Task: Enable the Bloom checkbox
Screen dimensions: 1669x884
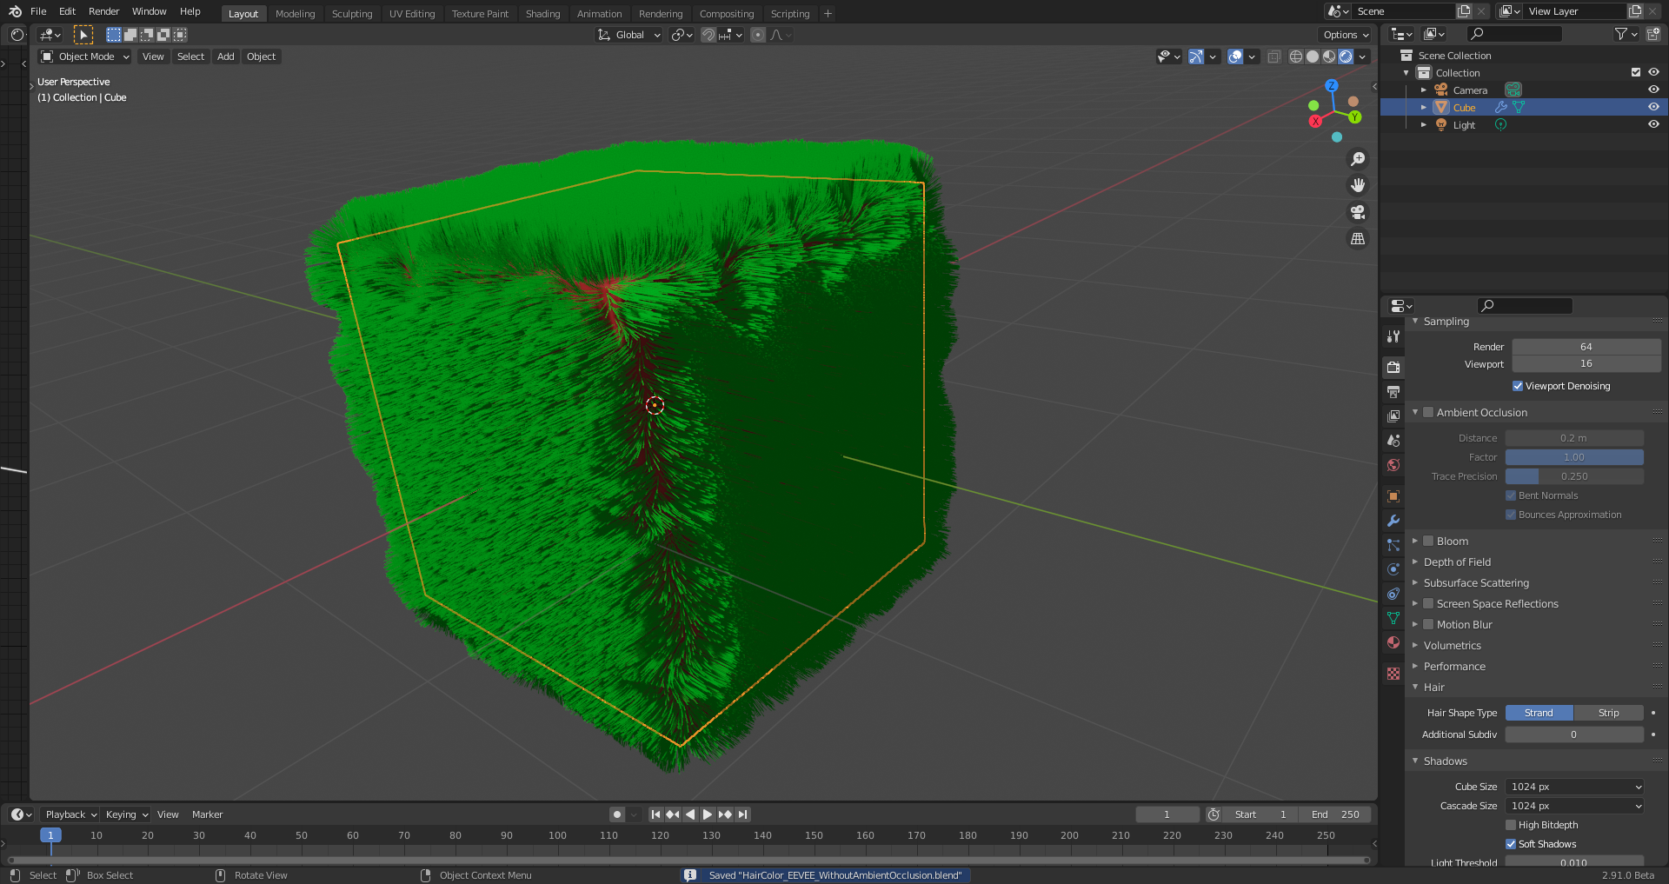Action: (1428, 541)
